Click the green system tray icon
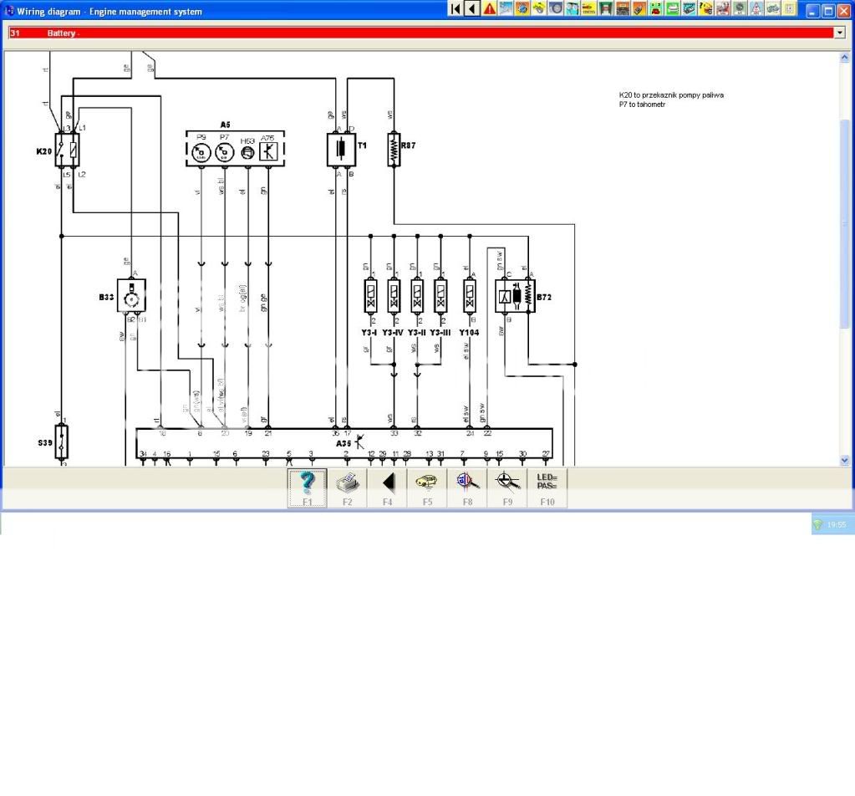855x796 pixels. (x=817, y=524)
